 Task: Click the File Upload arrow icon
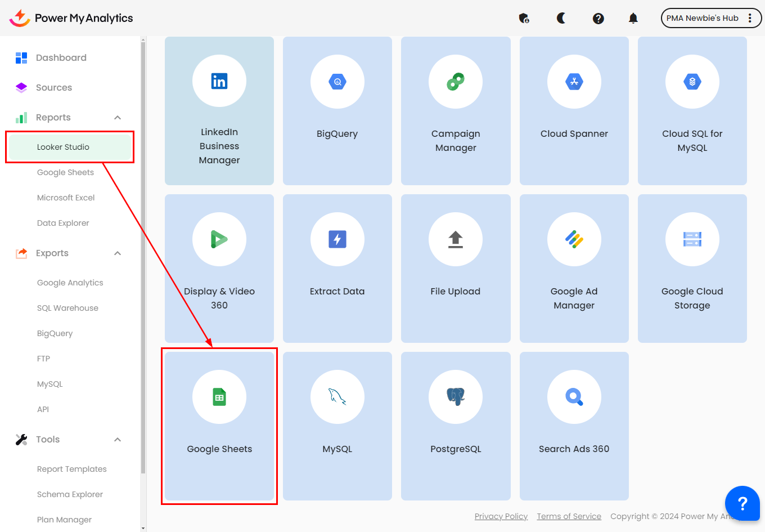coord(456,239)
